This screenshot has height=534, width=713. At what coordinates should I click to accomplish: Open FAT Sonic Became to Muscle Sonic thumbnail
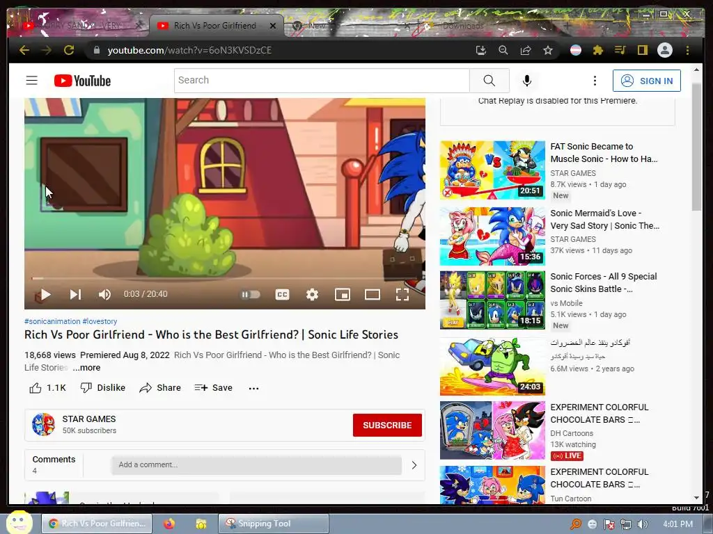pos(492,170)
